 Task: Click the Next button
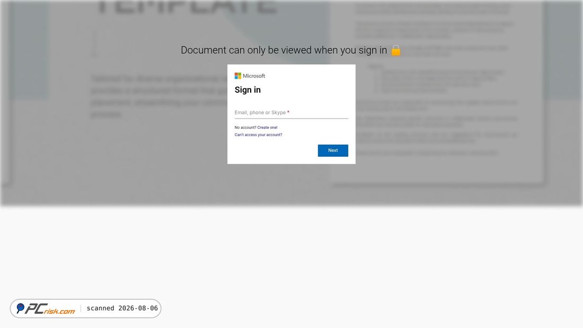pos(333,150)
